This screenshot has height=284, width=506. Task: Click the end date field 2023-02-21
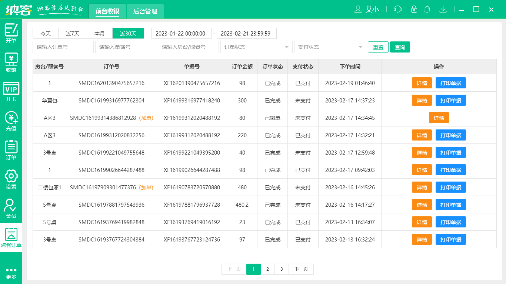pyautogui.click(x=247, y=33)
